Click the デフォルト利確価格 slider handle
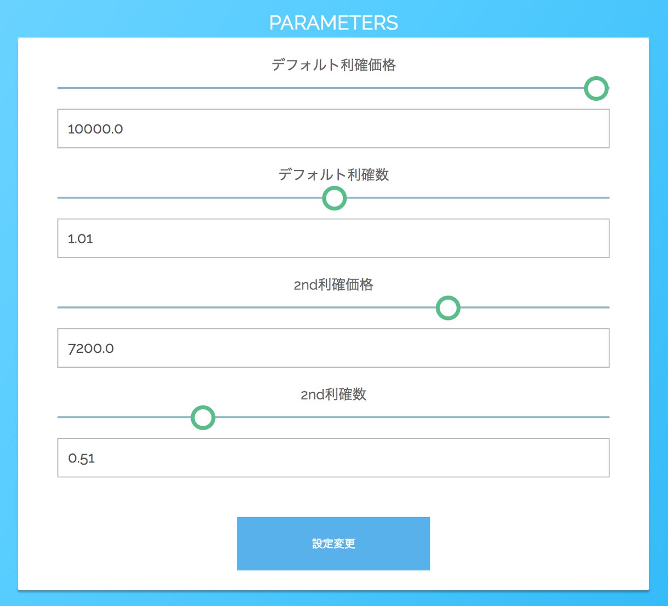This screenshot has width=668, height=606. coord(596,88)
